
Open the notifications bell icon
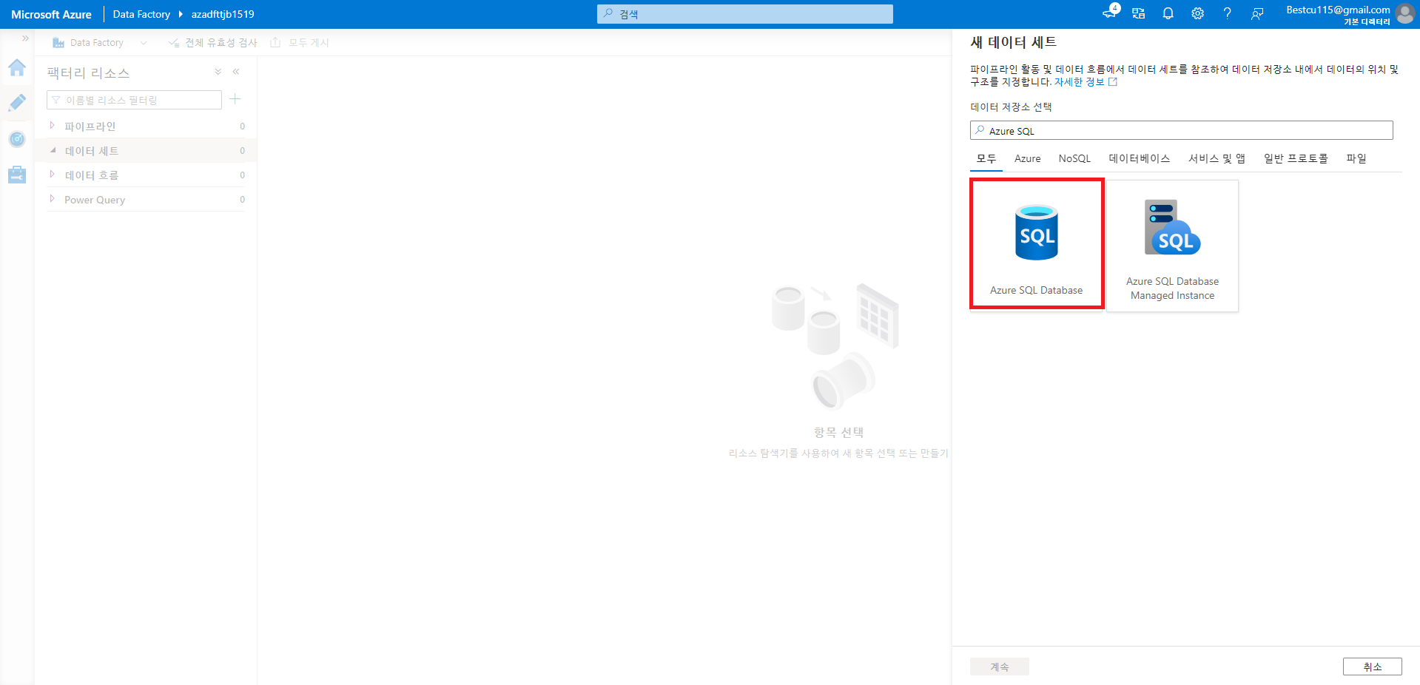point(1168,13)
